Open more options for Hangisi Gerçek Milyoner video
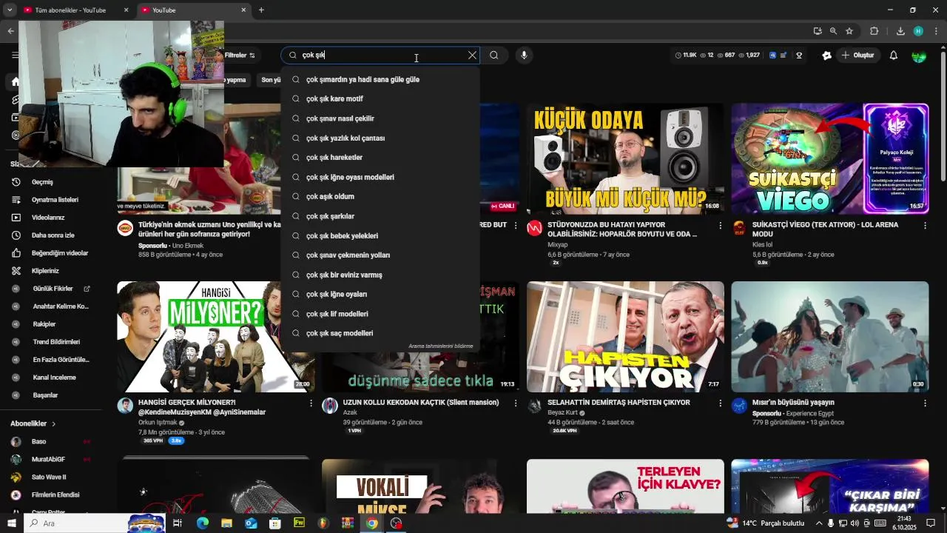The height and width of the screenshot is (533, 947). coord(311,403)
